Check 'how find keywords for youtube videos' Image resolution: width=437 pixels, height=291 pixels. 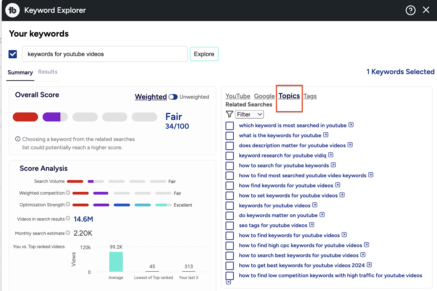pyautogui.click(x=230, y=186)
